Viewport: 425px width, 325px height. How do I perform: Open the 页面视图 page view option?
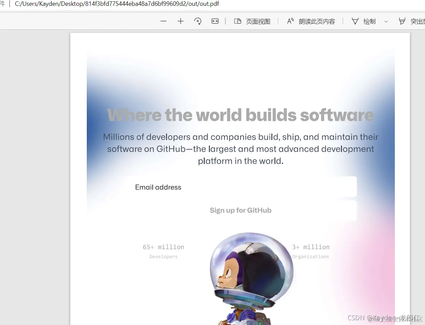tap(252, 21)
